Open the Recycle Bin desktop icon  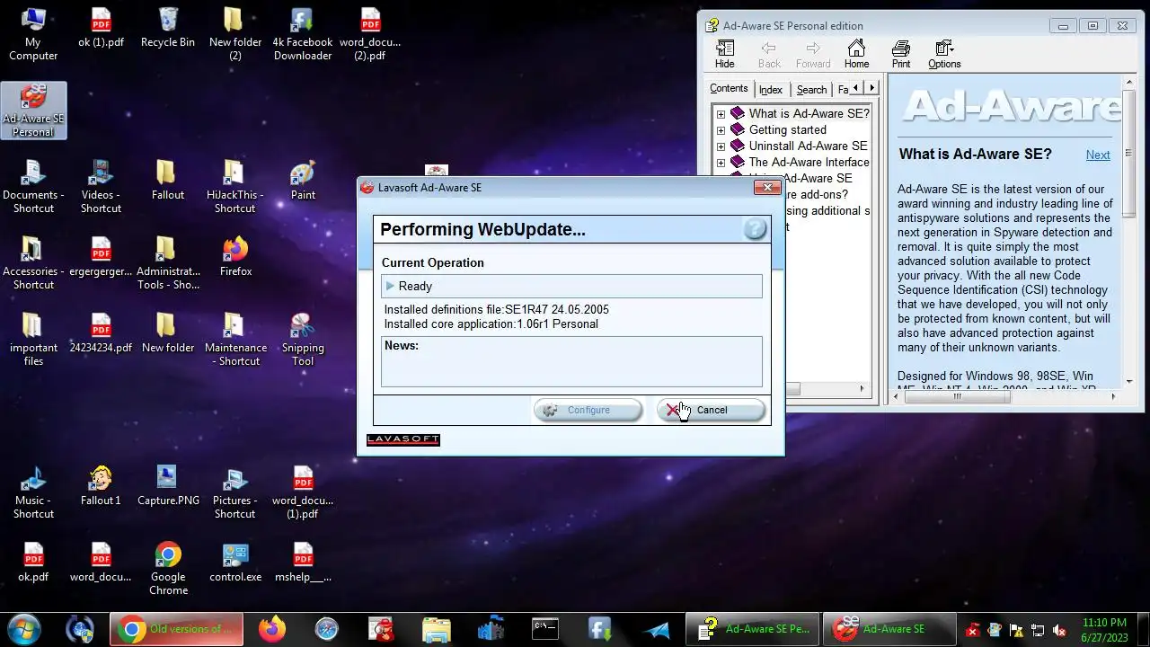(168, 29)
